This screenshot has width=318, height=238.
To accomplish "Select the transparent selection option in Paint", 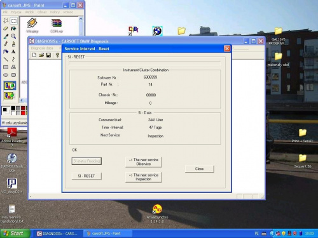I will 10,95.
